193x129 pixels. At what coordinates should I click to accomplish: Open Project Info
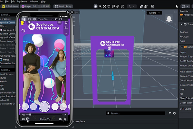(29, 6)
